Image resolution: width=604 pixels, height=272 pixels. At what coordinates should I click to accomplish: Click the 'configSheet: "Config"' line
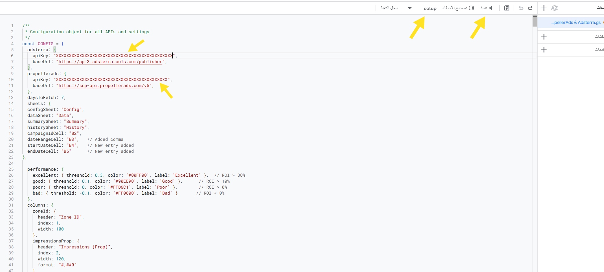tap(55, 110)
